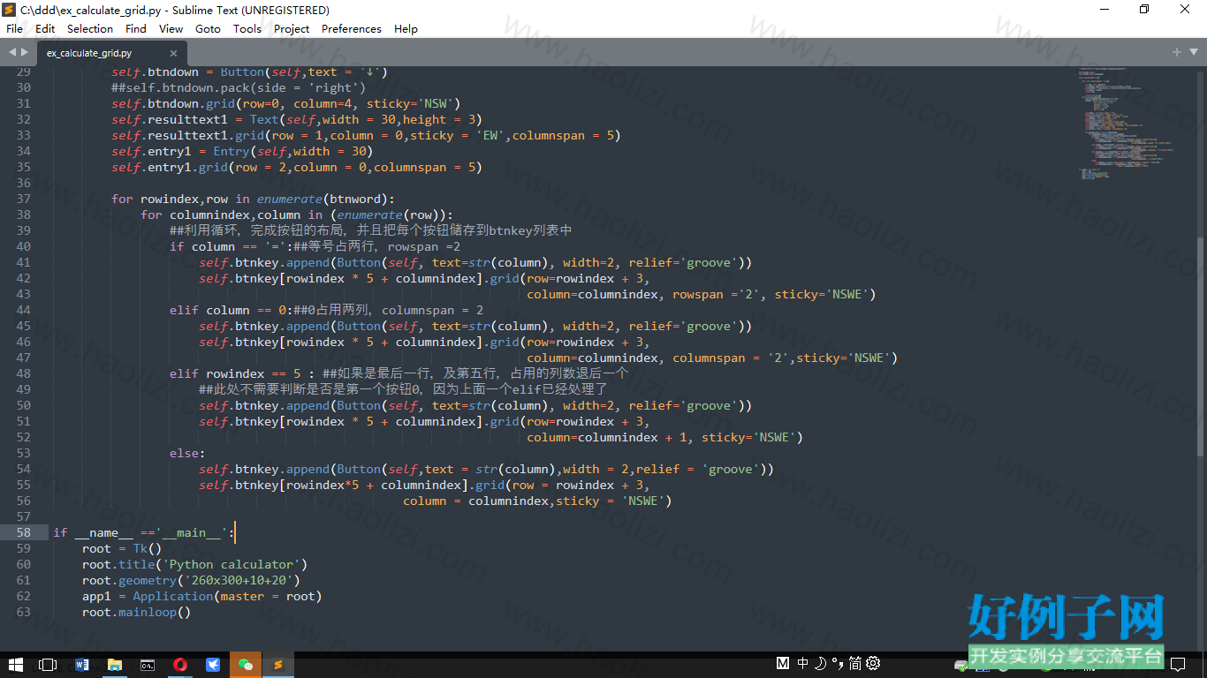Go to previous tab with left arrow
This screenshot has width=1207, height=678.
click(x=12, y=52)
